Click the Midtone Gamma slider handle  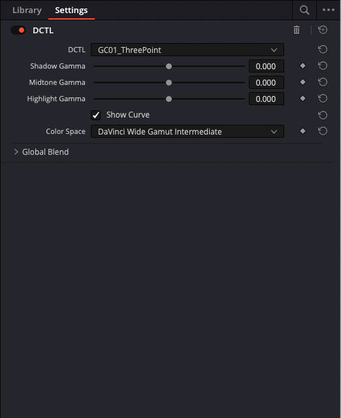(169, 83)
